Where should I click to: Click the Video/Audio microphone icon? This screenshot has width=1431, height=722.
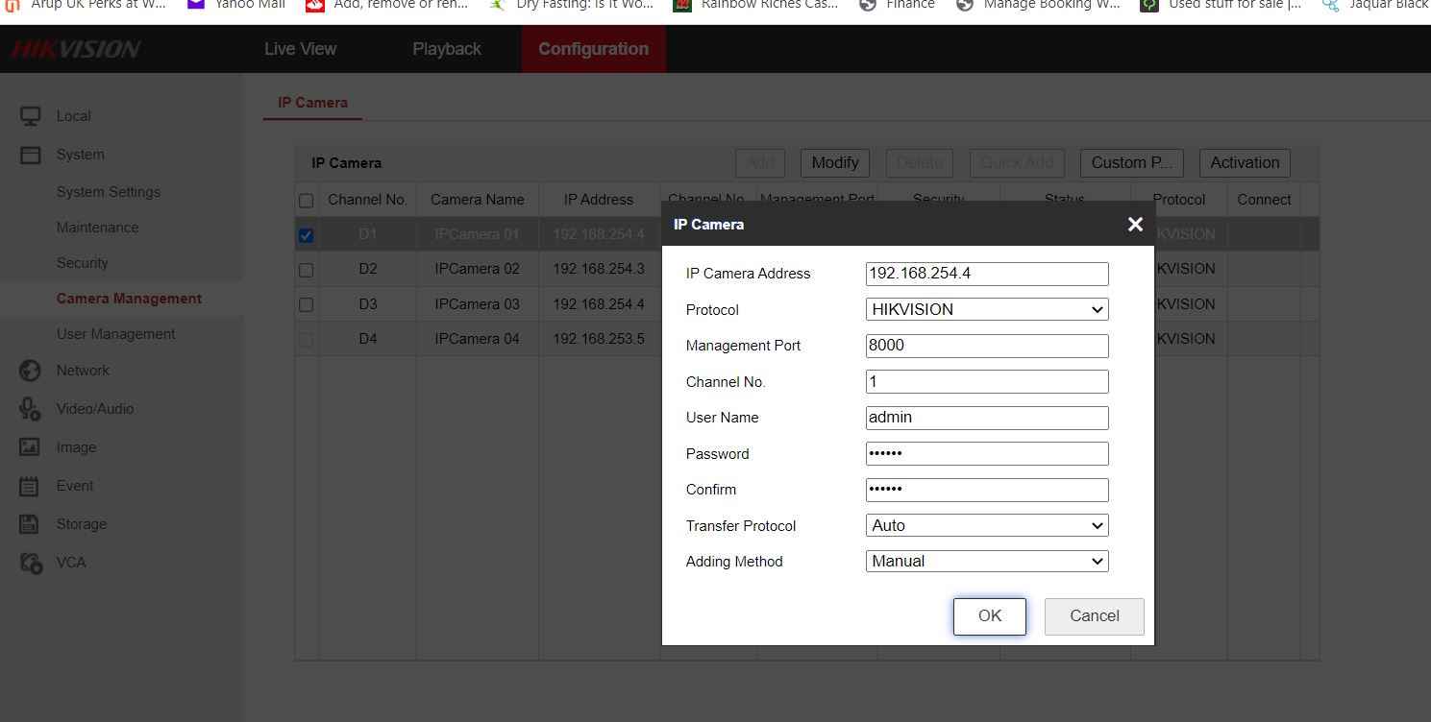pyautogui.click(x=31, y=409)
